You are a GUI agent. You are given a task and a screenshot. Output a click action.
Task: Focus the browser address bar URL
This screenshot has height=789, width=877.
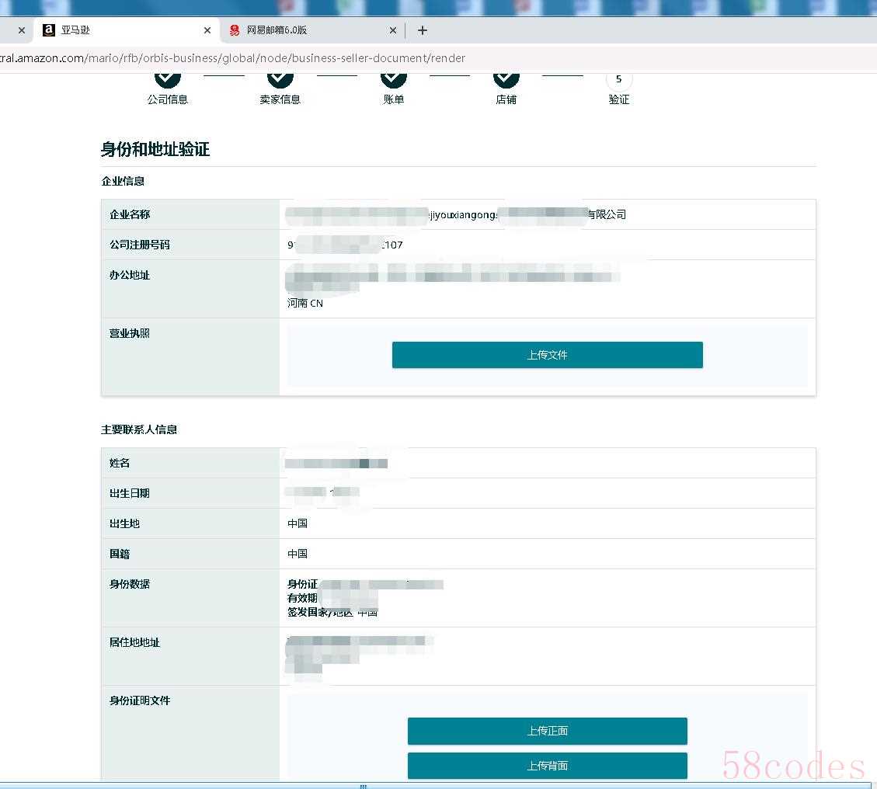pos(233,58)
